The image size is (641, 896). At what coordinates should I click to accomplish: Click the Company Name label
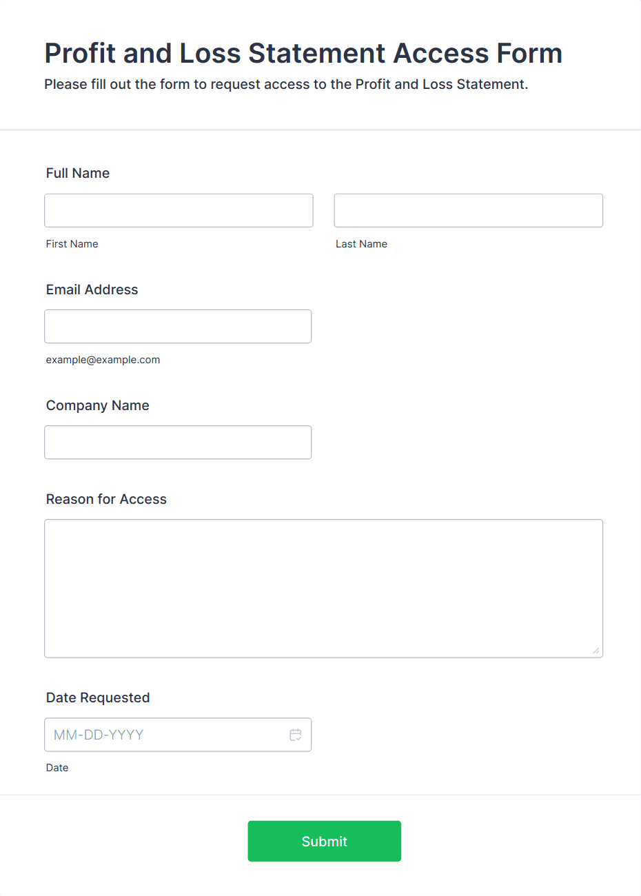click(x=98, y=405)
